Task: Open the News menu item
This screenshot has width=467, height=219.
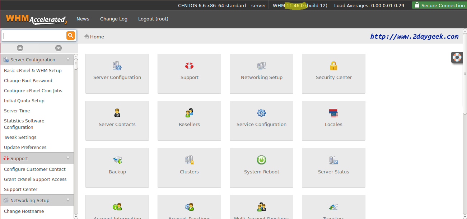Action: [83, 19]
